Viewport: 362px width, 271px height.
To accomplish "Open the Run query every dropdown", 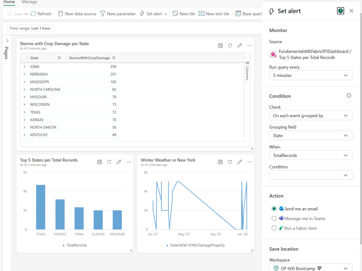I will [311, 75].
